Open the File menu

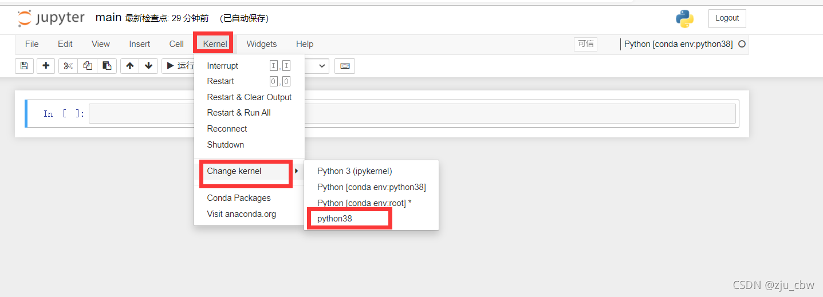(32, 44)
